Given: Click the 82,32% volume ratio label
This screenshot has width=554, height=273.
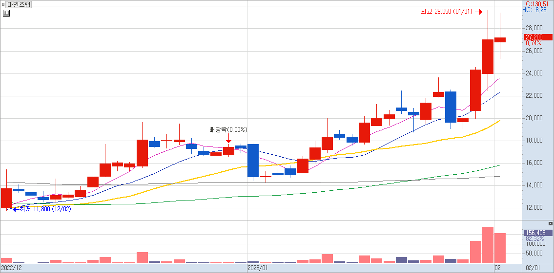Looking at the screenshot, I should point(534,238).
